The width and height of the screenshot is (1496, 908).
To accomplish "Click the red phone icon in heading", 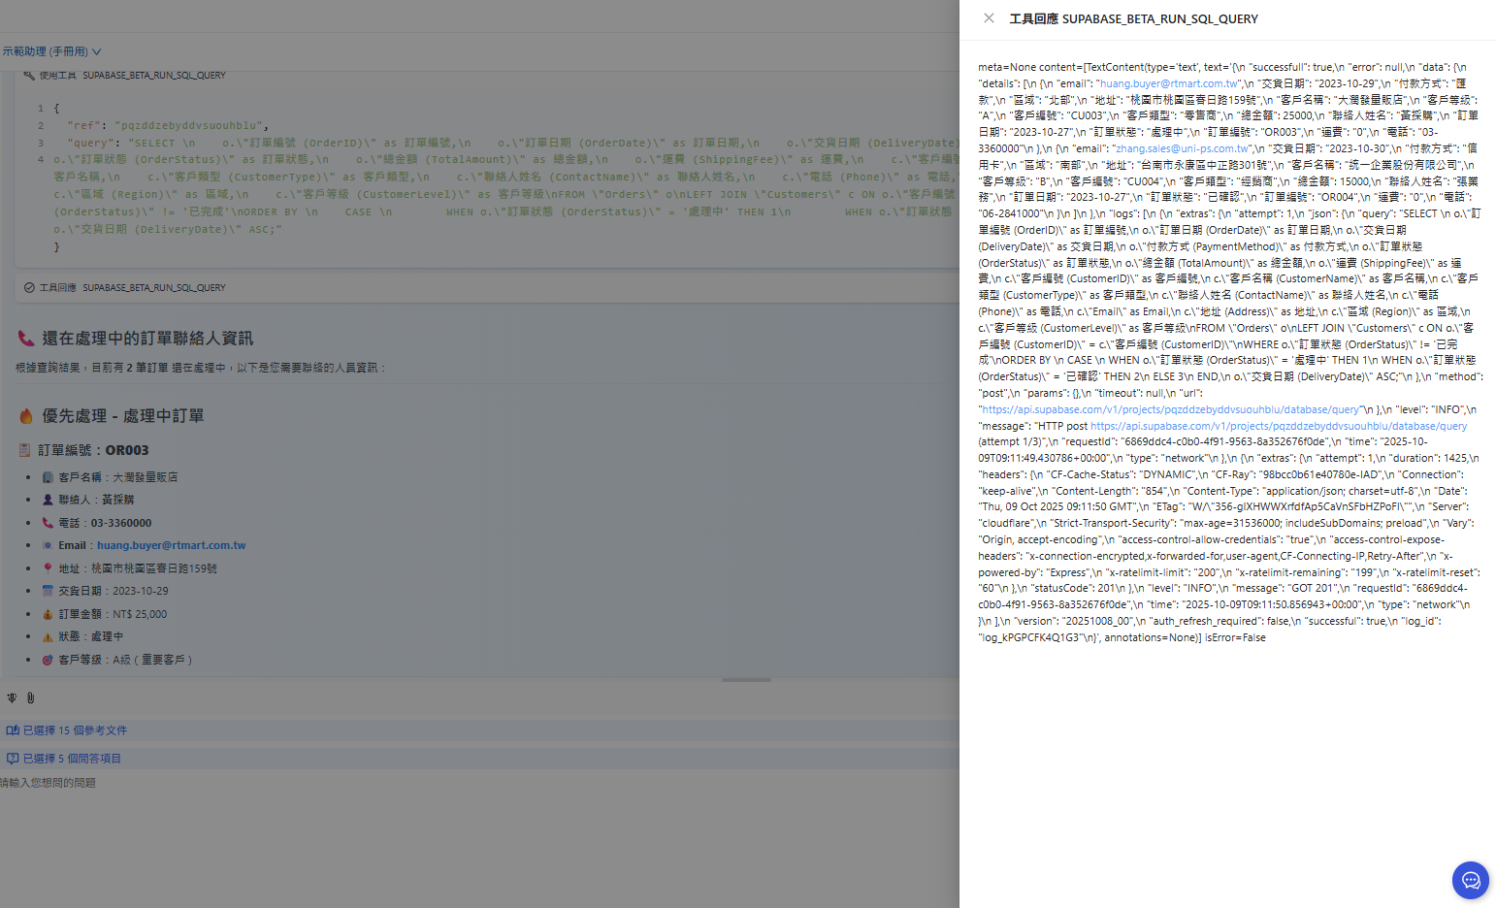I will (26, 339).
